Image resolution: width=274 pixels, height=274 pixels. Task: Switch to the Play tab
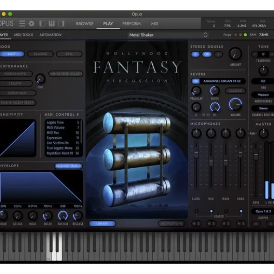108,24
